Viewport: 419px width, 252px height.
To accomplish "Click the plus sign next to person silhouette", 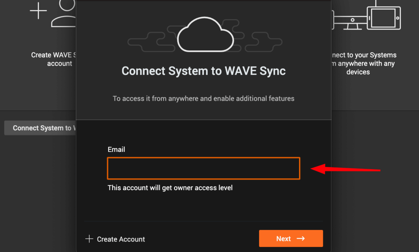I will pos(38,11).
